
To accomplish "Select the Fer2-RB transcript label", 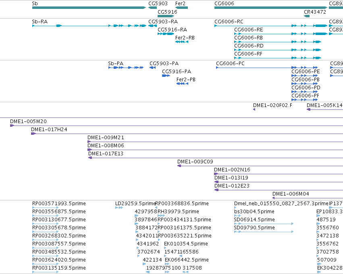I will point(185,38).
